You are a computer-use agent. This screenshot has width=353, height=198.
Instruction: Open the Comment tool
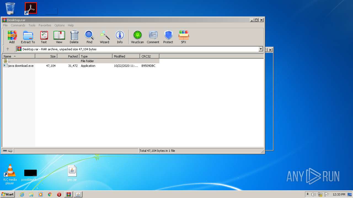click(153, 37)
